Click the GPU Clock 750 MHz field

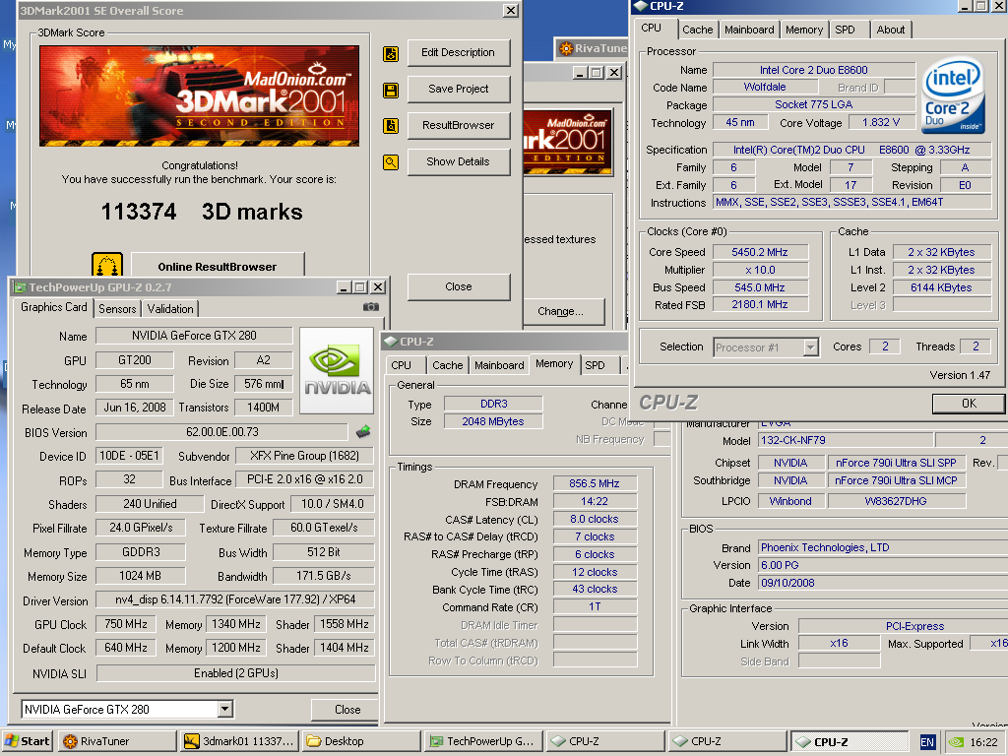tap(125, 624)
